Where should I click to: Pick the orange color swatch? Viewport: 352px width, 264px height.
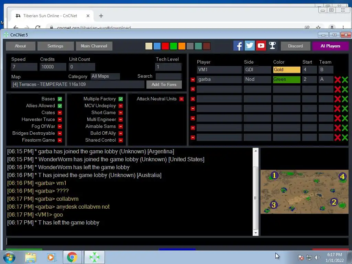pos(182,46)
